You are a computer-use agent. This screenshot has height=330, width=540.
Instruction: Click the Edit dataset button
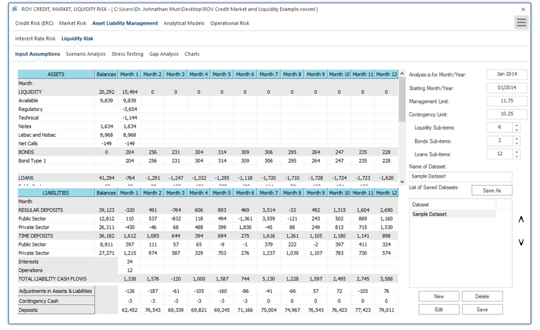point(439,309)
